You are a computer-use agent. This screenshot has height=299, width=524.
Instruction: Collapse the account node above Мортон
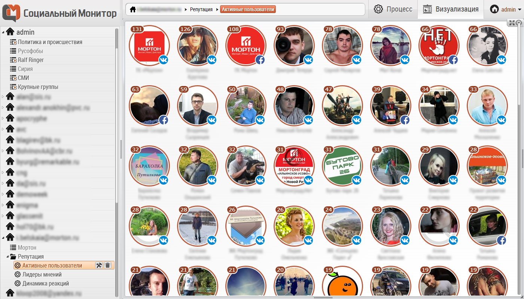coord(3,237)
